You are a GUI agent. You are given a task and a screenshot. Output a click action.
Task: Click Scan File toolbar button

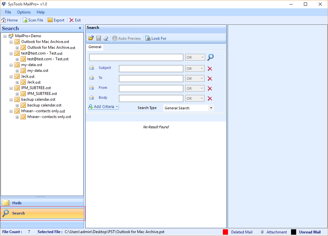[33, 20]
